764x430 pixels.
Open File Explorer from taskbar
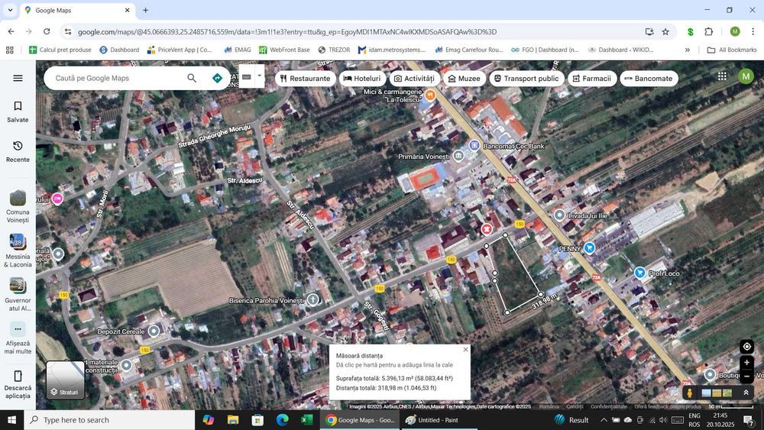point(233,420)
